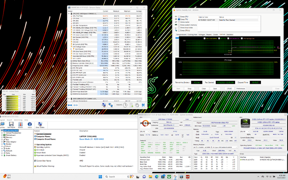Switch to the Voltages tab in stability test

tap(201, 34)
